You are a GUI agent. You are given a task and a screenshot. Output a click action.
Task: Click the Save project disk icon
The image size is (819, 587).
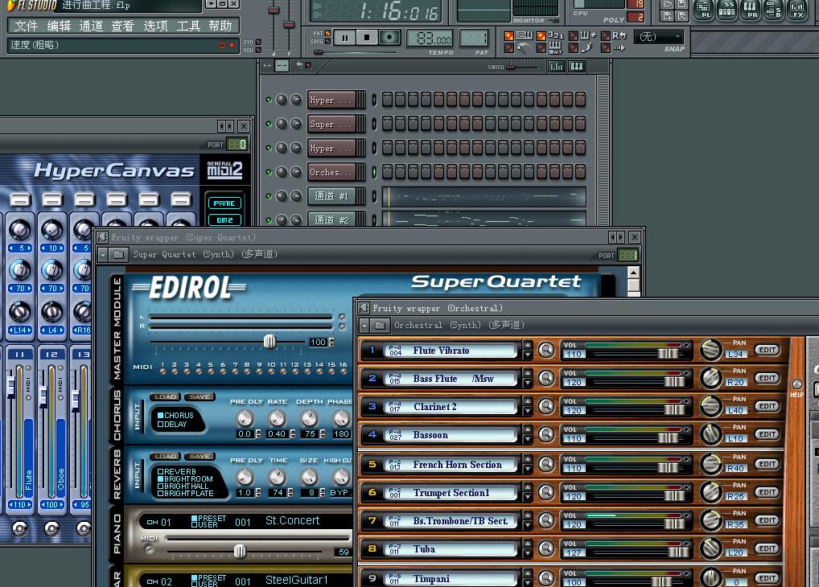681,4
